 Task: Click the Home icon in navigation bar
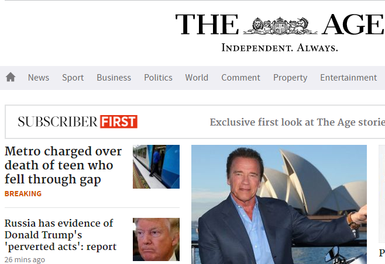pos(11,77)
